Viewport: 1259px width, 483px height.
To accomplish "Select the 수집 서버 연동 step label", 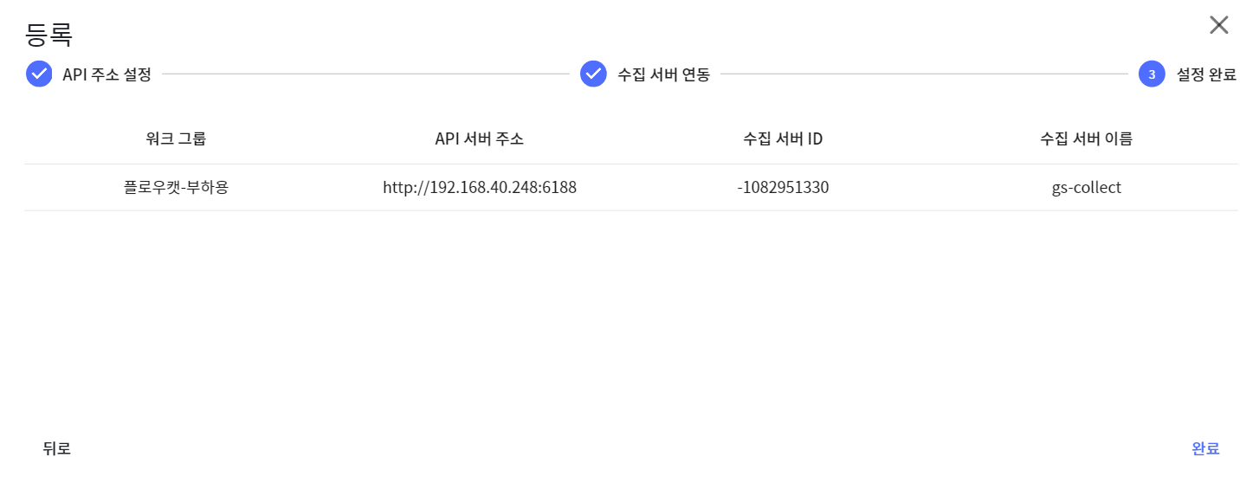I will coord(663,74).
